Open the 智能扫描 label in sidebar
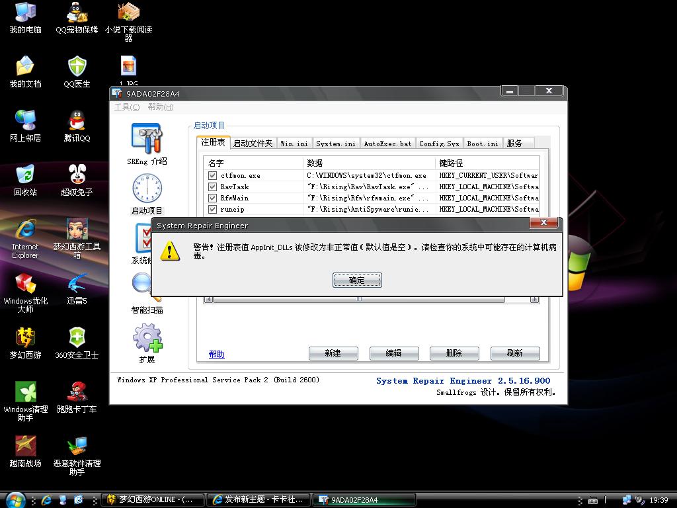 point(147,310)
